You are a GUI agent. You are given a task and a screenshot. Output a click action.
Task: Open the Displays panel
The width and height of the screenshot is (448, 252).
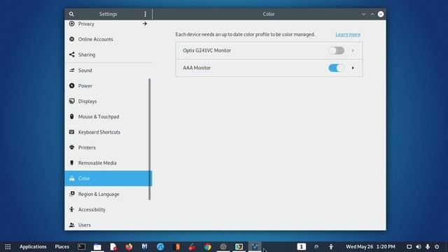(x=108, y=101)
